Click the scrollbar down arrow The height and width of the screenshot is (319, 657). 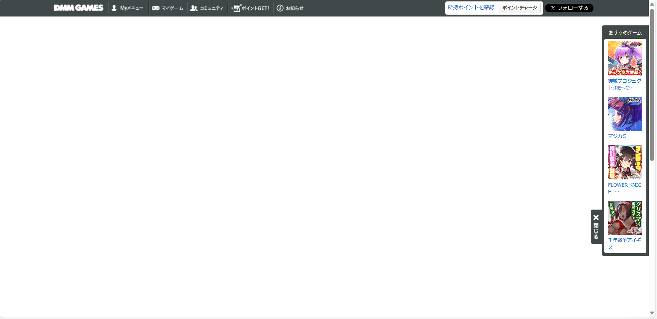(652, 313)
